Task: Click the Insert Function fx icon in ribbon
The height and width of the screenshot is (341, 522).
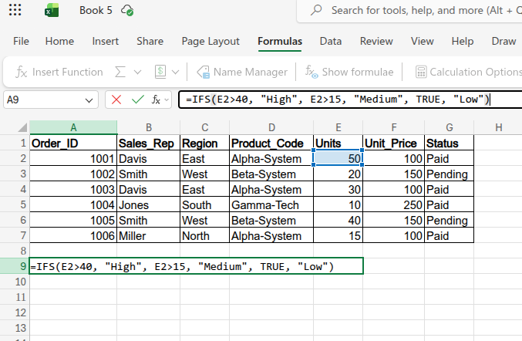Action: 22,72
